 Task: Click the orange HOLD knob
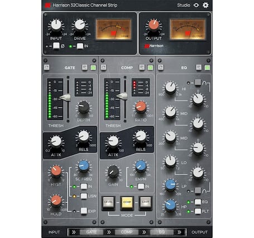pyautogui.click(x=56, y=201)
